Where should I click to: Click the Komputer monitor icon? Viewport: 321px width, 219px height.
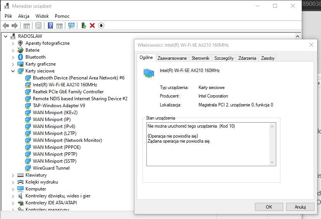pyautogui.click(x=20, y=189)
